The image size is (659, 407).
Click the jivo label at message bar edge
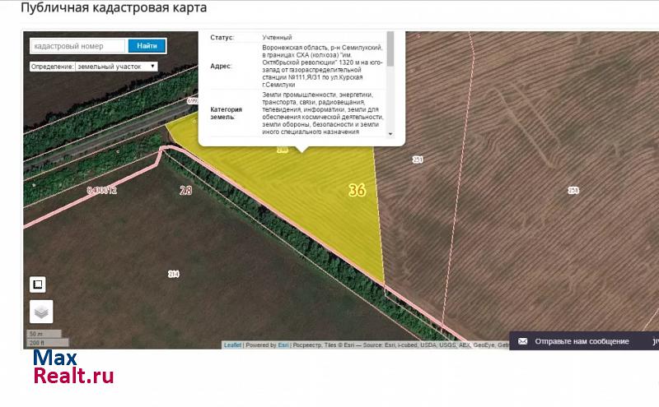pos(655,341)
